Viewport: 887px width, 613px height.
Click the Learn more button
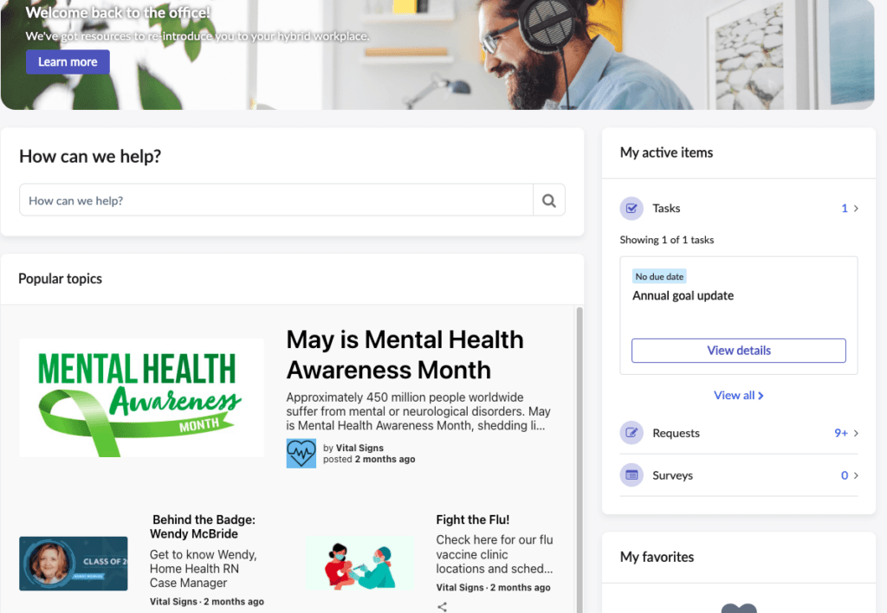click(68, 62)
